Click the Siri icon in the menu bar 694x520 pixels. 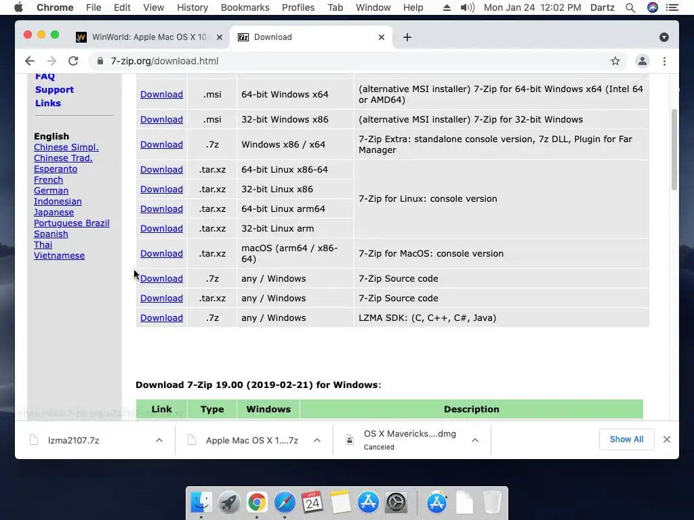click(653, 7)
